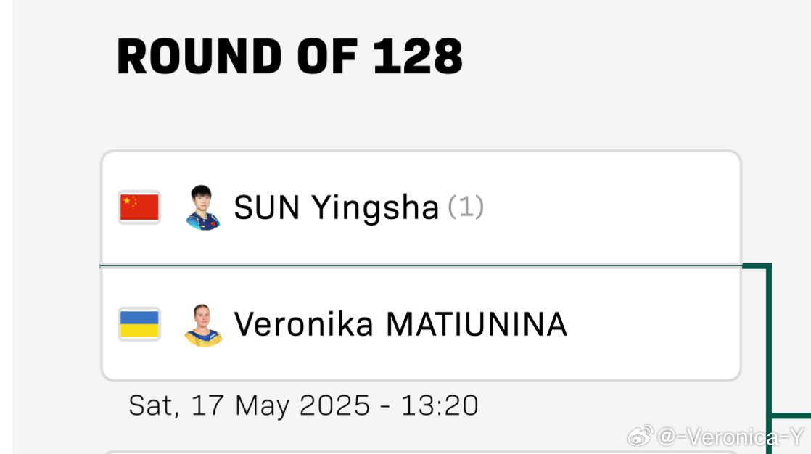
Task: Click the number 128 in the heading
Action: (417, 57)
